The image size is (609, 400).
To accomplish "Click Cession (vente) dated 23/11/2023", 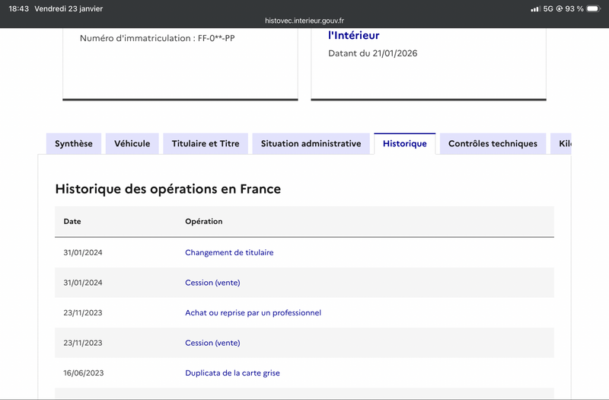I will (212, 343).
